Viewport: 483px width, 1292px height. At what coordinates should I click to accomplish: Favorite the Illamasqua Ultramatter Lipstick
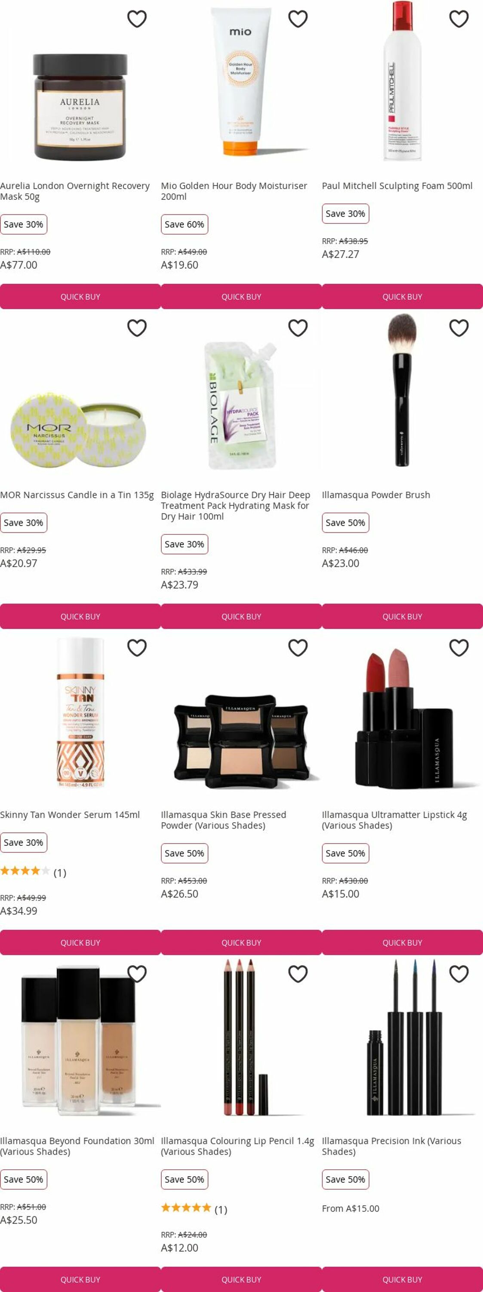458,647
